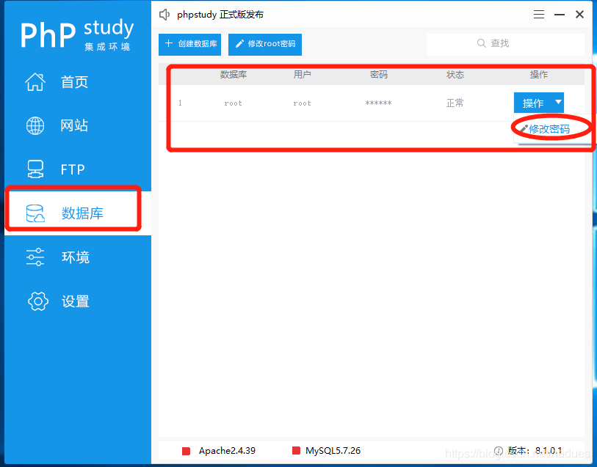Click the speaker announcement icon

point(164,15)
